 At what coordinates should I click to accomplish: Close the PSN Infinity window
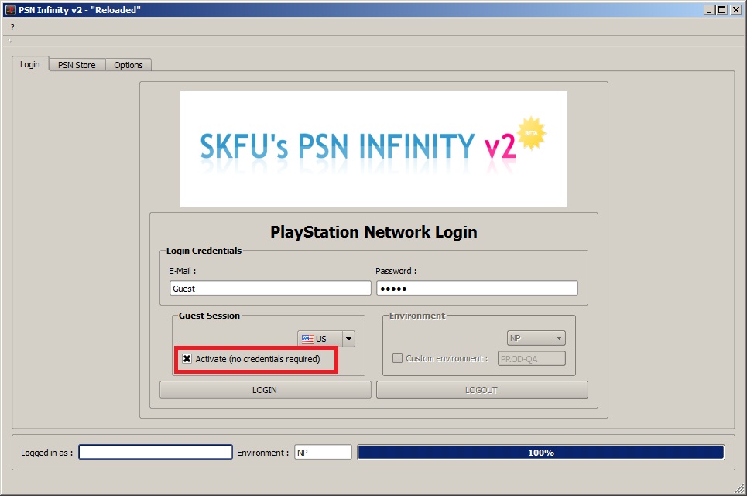735,9
